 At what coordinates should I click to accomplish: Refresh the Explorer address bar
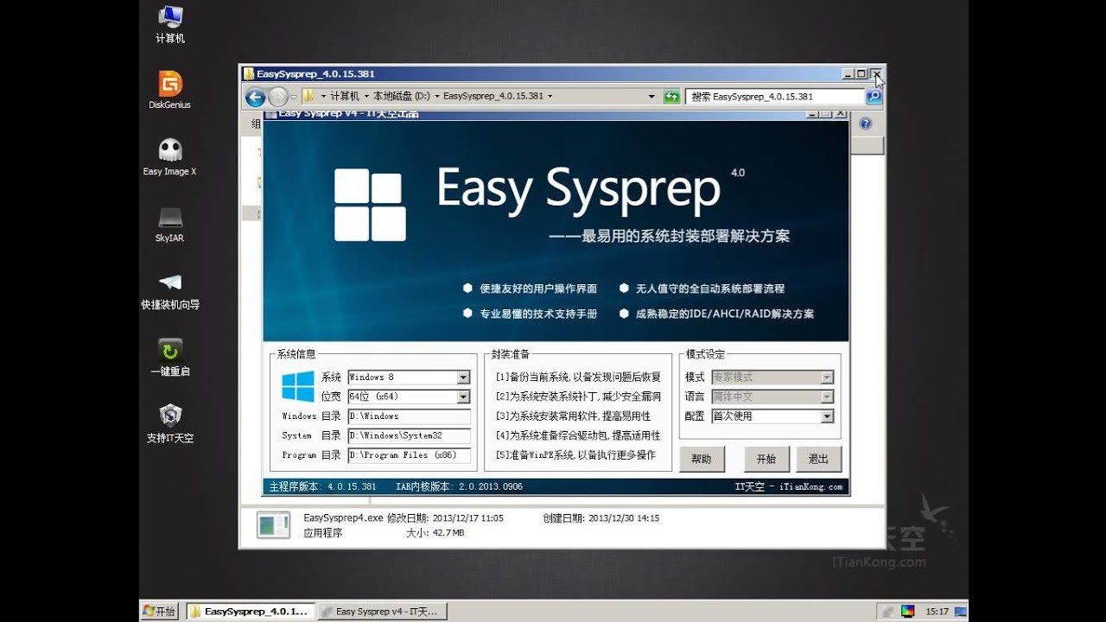671,97
